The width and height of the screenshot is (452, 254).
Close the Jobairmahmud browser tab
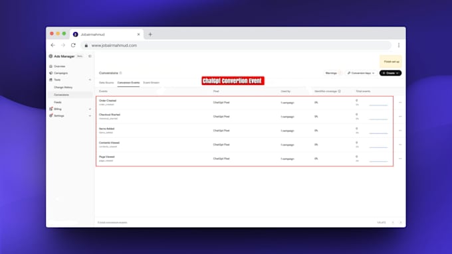point(139,34)
